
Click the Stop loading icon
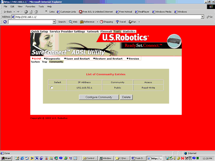pos(26,12)
